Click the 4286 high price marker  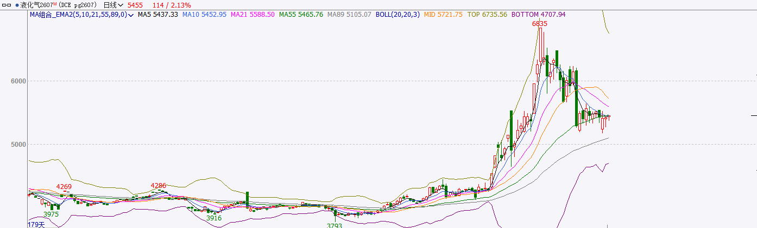click(159, 186)
